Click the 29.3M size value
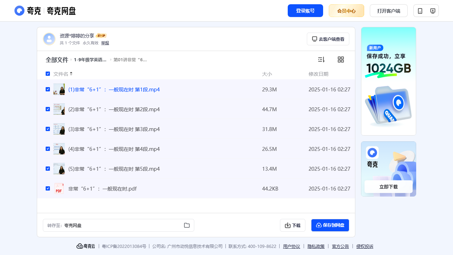 (x=269, y=90)
